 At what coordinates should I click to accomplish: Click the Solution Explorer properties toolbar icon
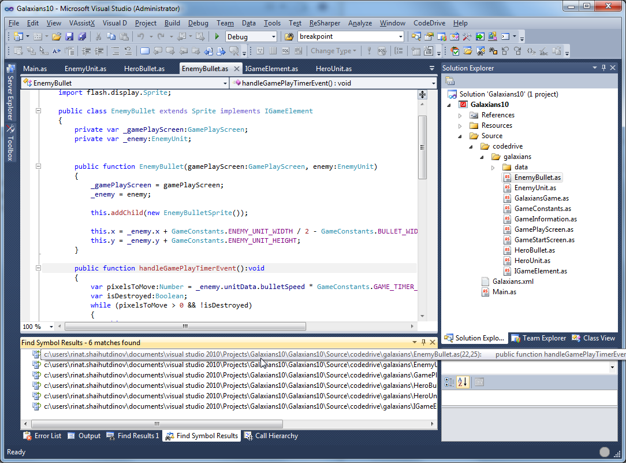[450, 81]
